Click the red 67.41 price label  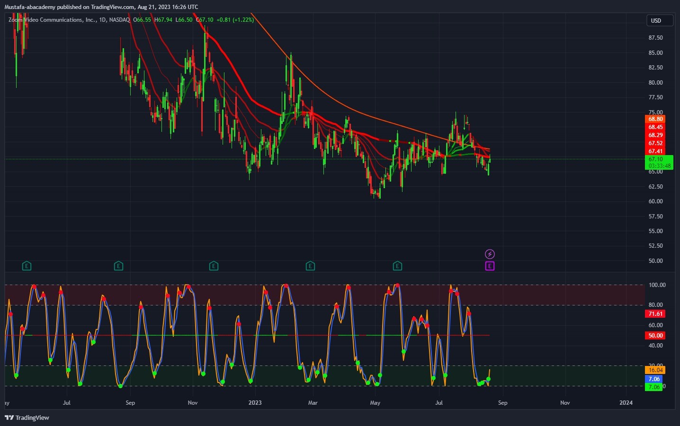point(655,151)
